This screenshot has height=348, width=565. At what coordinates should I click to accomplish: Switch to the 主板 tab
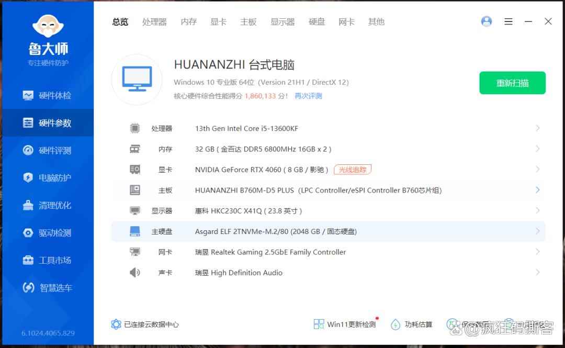[248, 22]
